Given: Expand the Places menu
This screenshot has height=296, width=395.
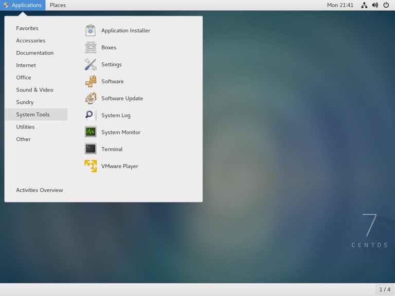Looking at the screenshot, I should (x=58, y=5).
